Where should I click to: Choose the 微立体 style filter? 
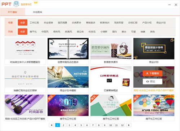click(x=80, y=32)
